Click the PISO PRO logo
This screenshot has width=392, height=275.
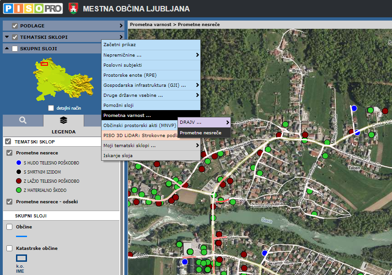[x=33, y=8]
